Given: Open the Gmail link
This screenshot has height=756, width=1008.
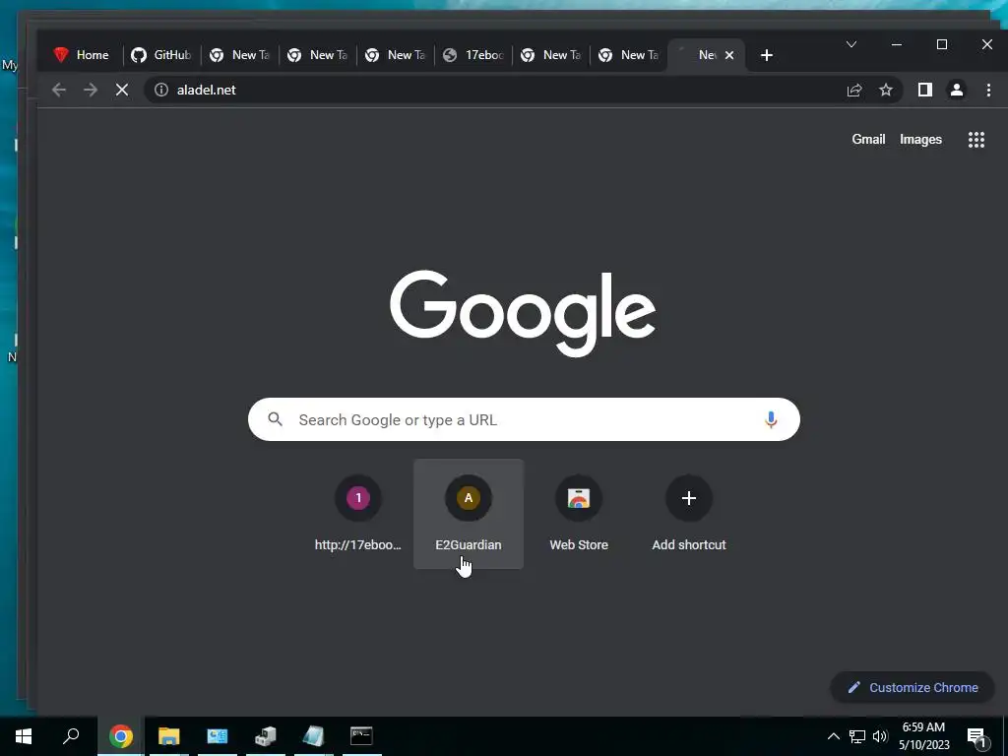Looking at the screenshot, I should (868, 140).
